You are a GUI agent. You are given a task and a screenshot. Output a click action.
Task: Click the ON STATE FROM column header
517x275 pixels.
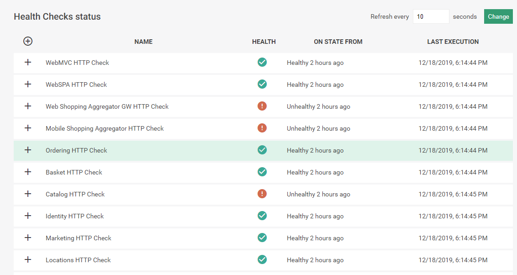coord(338,42)
